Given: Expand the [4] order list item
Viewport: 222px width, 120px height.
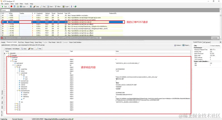Looking at the screenshot, I should [15, 110].
